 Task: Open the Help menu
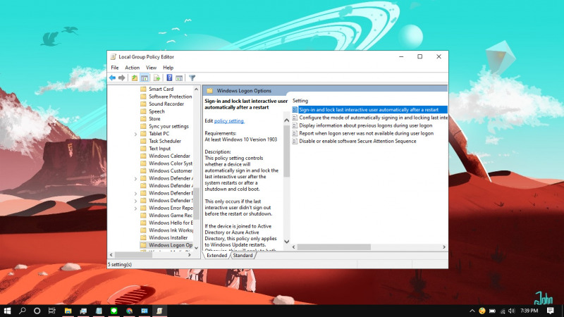(x=168, y=68)
